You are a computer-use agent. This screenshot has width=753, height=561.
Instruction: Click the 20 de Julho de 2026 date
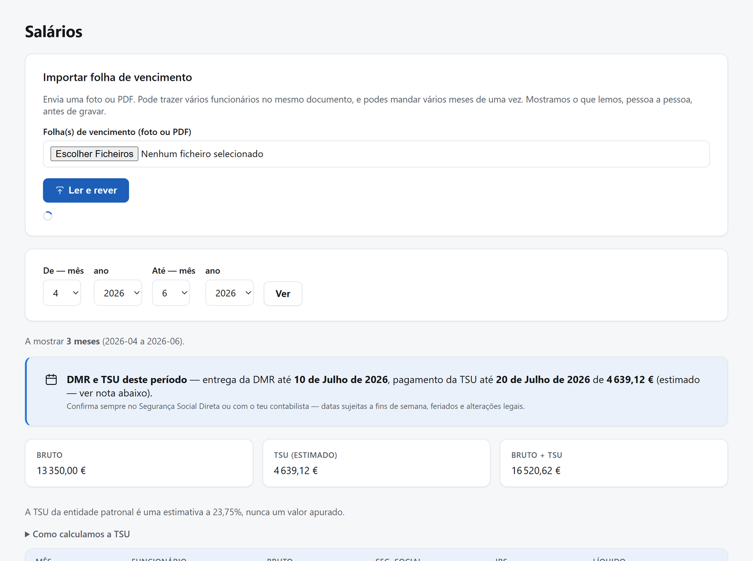point(543,380)
